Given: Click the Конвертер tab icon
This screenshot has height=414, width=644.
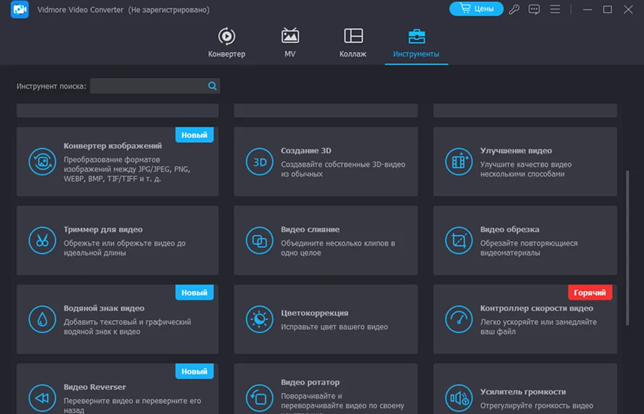Looking at the screenshot, I should pyautogui.click(x=226, y=36).
